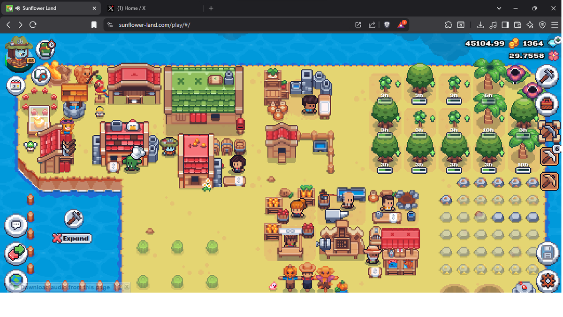Select the bottom rusty pickaxe slot
Screen dimensions: 563x317
tap(549, 180)
